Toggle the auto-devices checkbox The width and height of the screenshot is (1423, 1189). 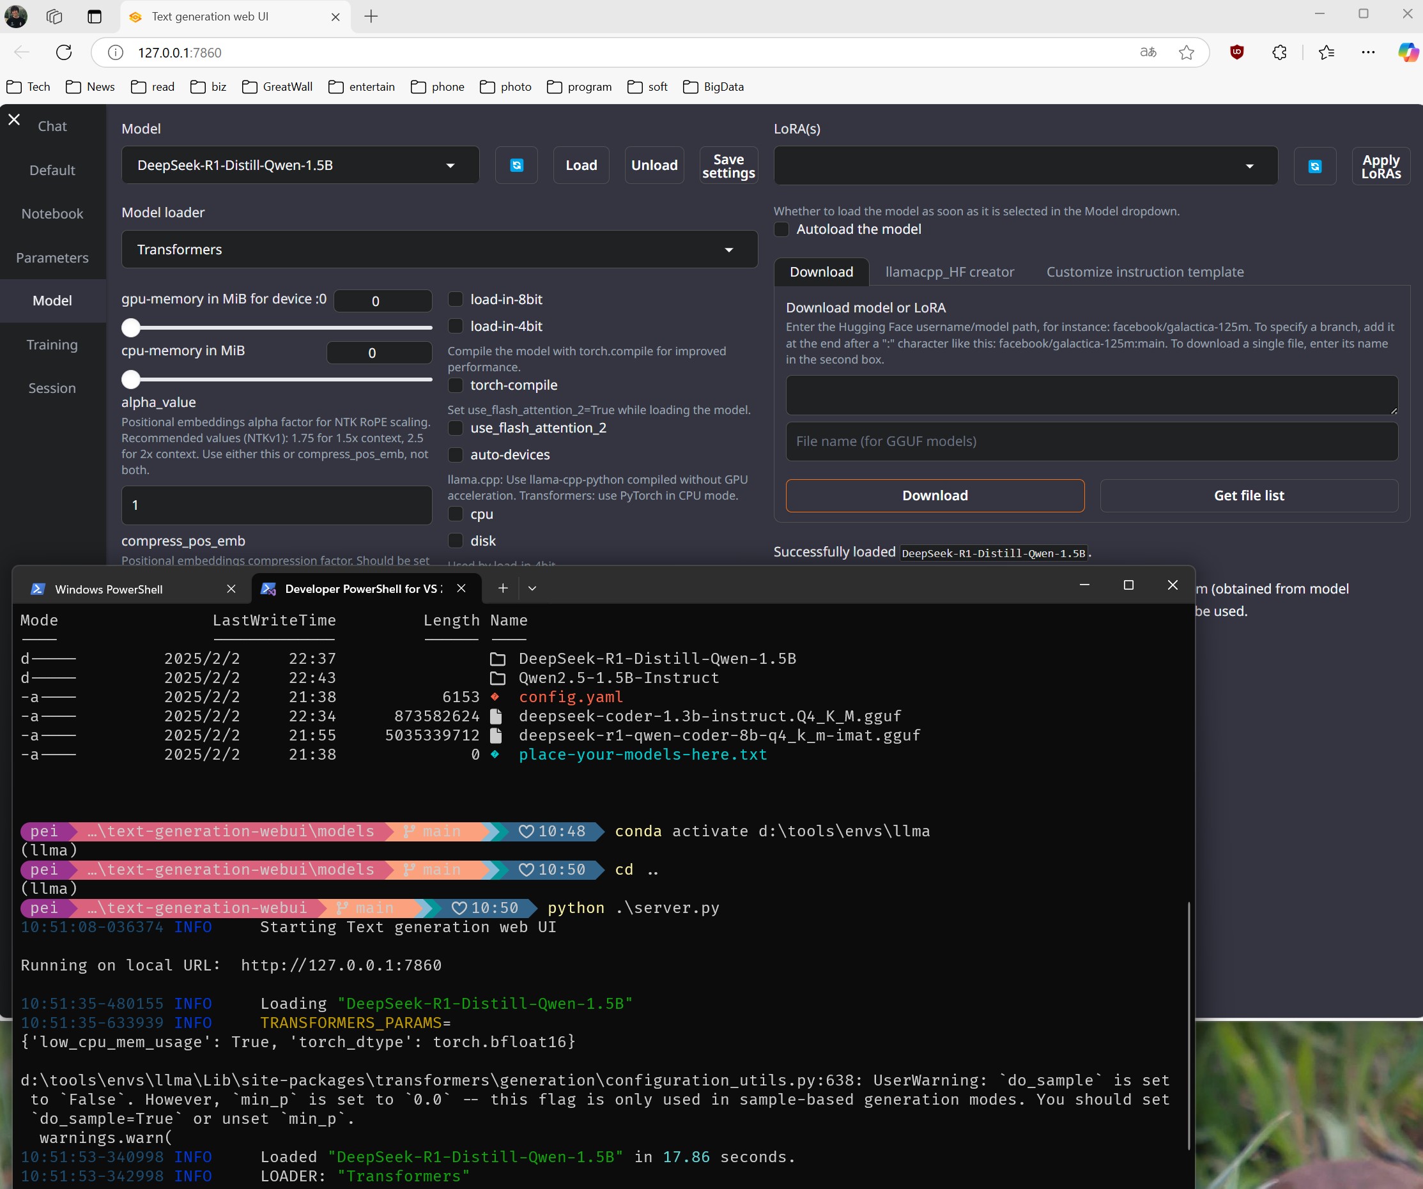tap(456, 455)
